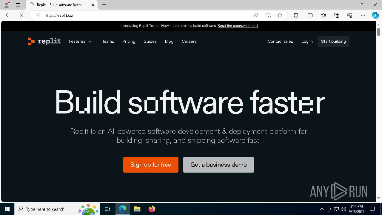Open the Guides nav item
382x215 pixels.
pyautogui.click(x=150, y=41)
